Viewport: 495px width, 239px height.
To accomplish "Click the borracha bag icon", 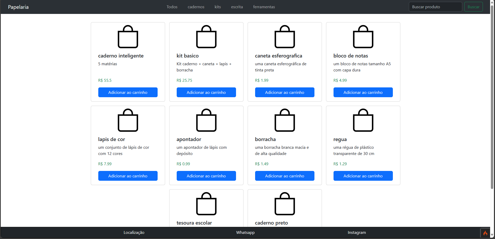I will [285, 120].
